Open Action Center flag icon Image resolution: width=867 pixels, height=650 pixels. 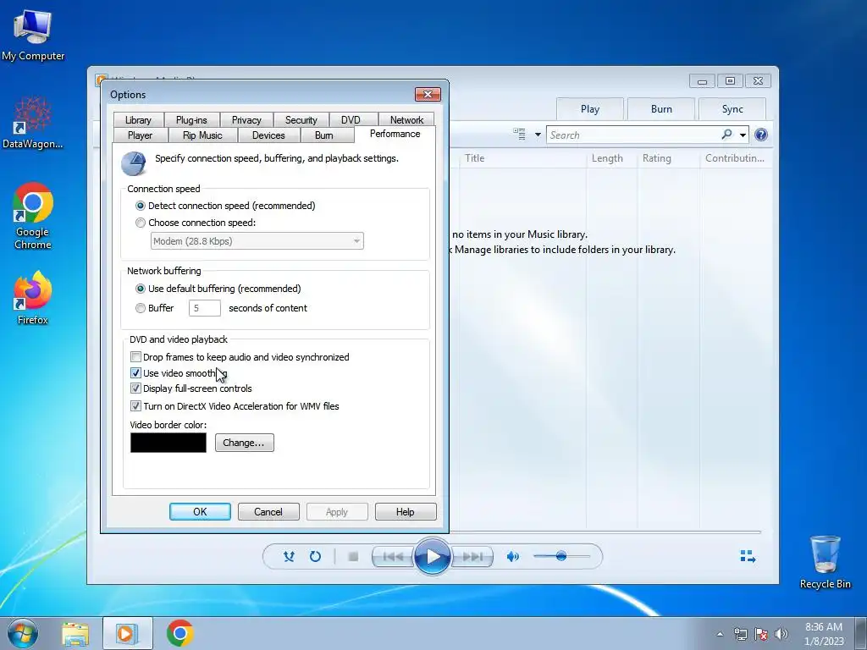761,634
